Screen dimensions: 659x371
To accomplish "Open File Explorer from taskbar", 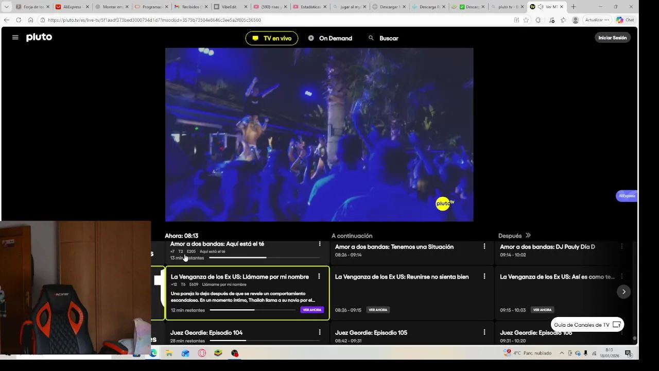I will (169, 353).
